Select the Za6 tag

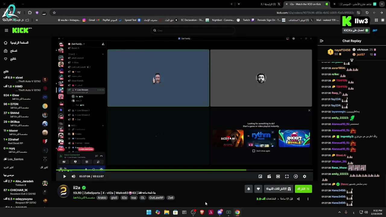[x=171, y=198]
